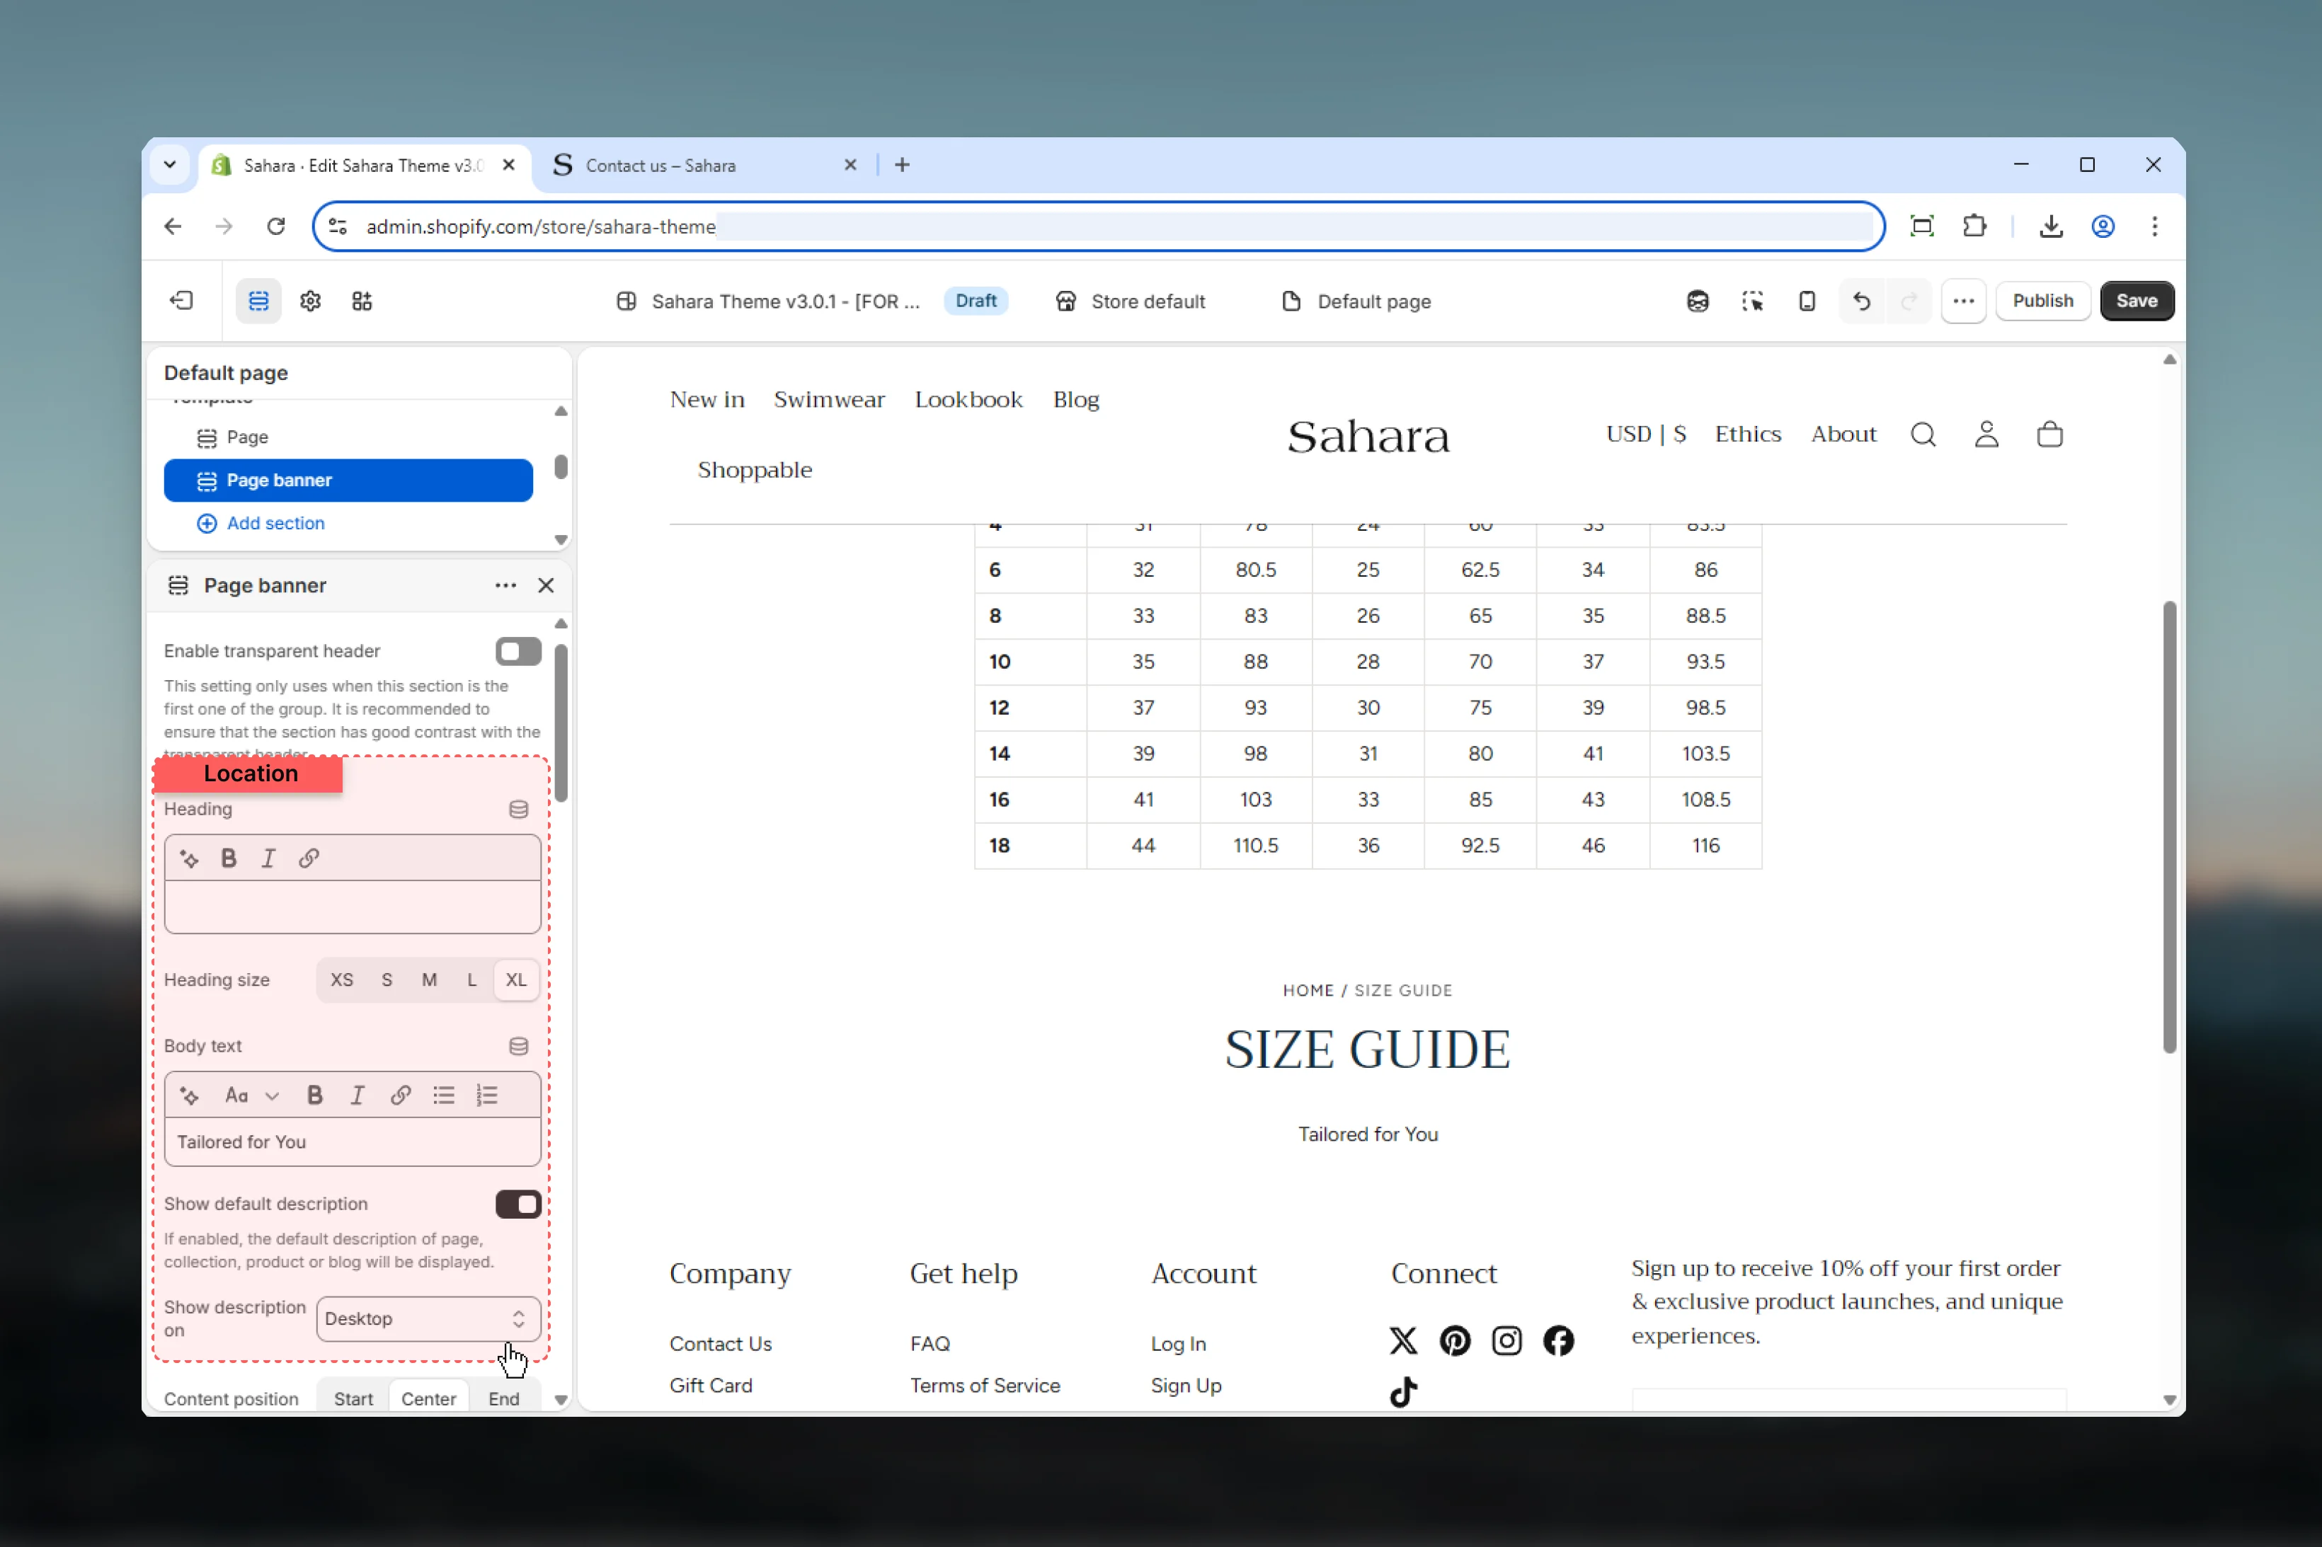Set content position to Center
The height and width of the screenshot is (1547, 2322).
coord(428,1398)
